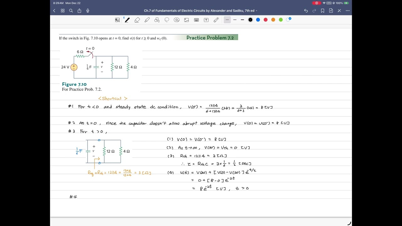Tap the microphone audio recording icon
The image size is (402, 226).
(x=88, y=11)
